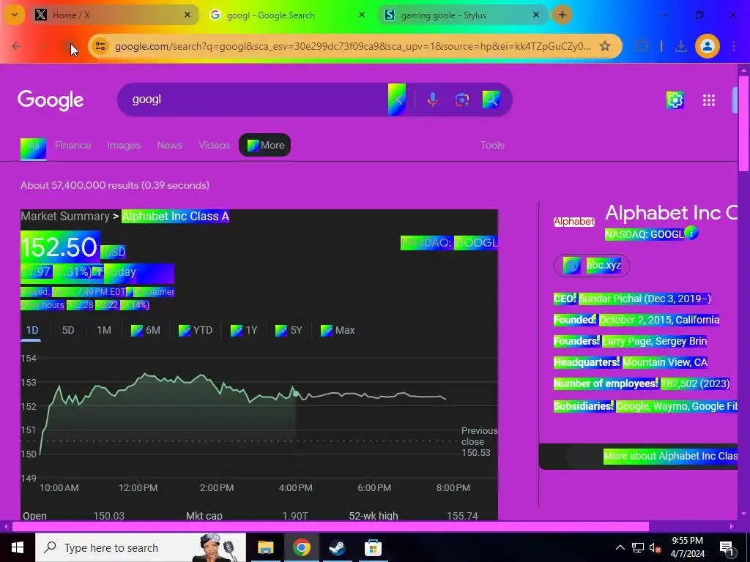Screen dimensions: 750x562
Task: Select the 5D chart range
Action: tap(68, 330)
